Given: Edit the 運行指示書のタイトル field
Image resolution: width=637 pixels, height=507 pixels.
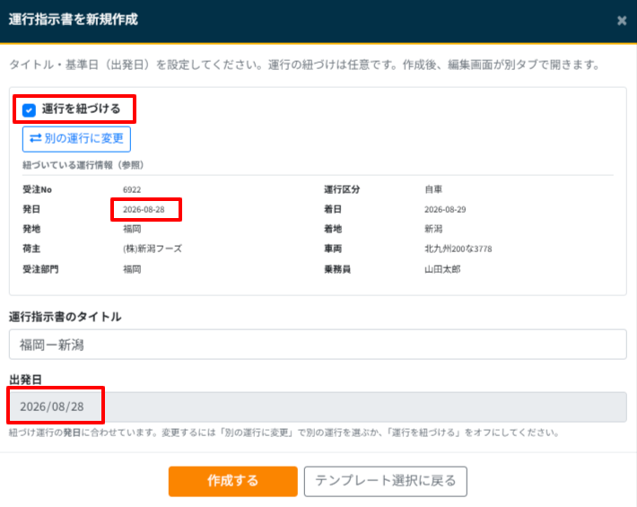Looking at the screenshot, I should pyautogui.click(x=318, y=345).
